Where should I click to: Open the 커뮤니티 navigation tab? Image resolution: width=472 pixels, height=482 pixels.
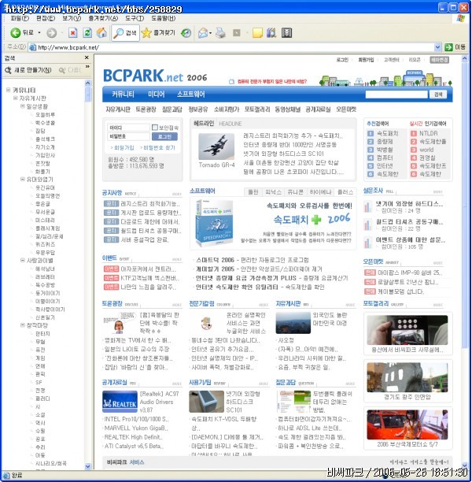pyautogui.click(x=123, y=94)
